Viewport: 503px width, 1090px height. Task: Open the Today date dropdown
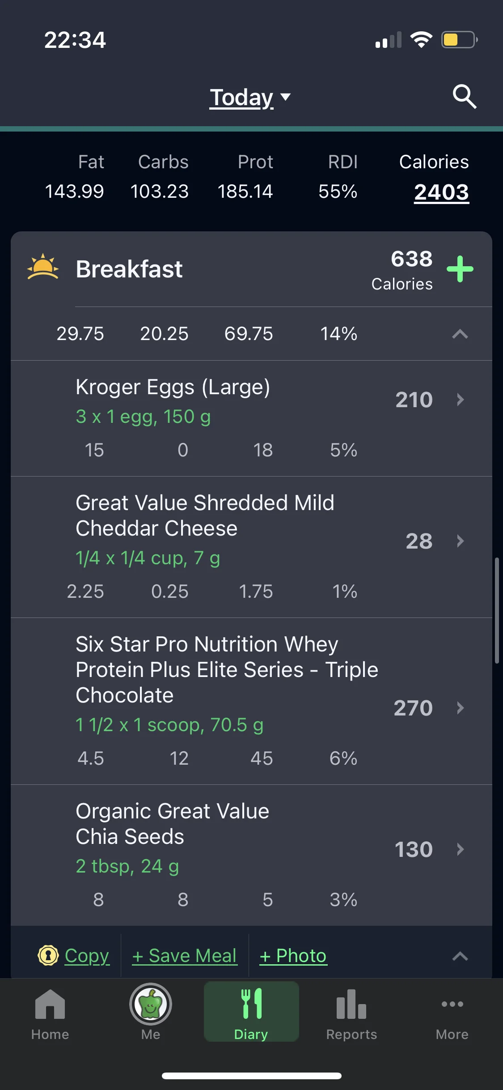pyautogui.click(x=250, y=98)
